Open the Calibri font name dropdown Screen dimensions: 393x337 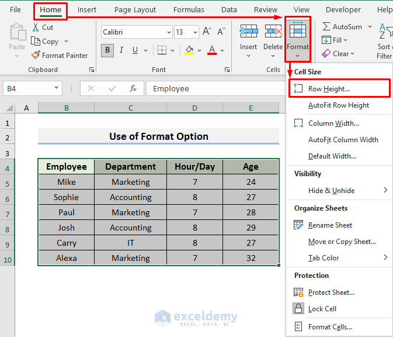169,32
